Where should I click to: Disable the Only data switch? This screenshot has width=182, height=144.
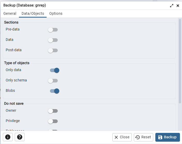click(55, 70)
